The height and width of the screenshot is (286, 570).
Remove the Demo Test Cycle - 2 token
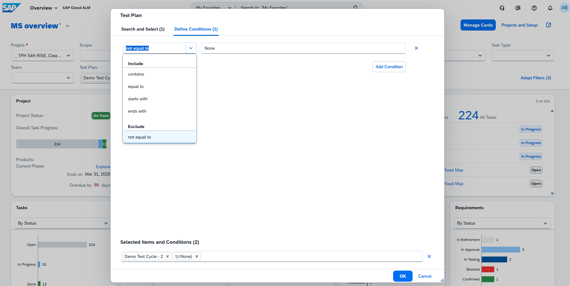[x=167, y=256]
